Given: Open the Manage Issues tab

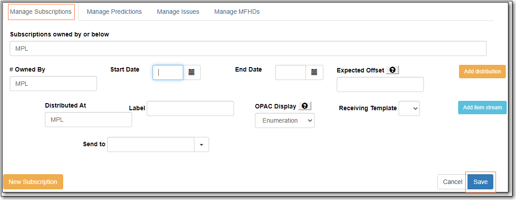Looking at the screenshot, I should point(178,12).
